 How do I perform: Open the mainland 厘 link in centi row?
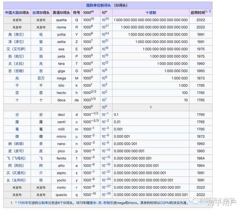coord(17,122)
